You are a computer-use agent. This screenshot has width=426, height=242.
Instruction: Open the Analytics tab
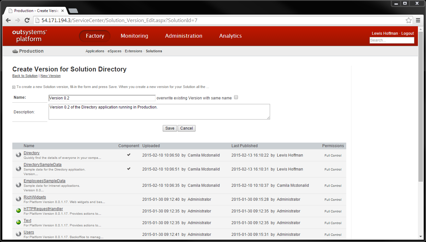[x=230, y=36]
